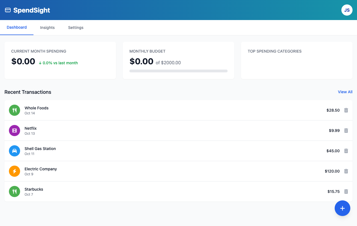Click the Current Month Spending amount
This screenshot has height=226, width=357.
click(23, 61)
